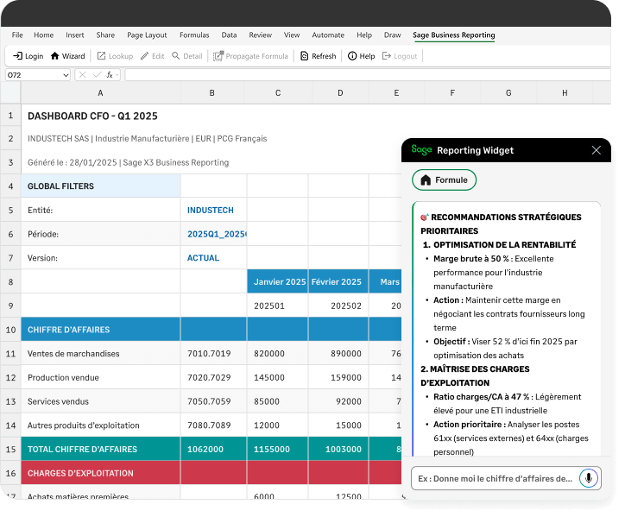The height and width of the screenshot is (523, 625).
Task: Select the Sage Business Reporting tab
Action: pos(453,35)
